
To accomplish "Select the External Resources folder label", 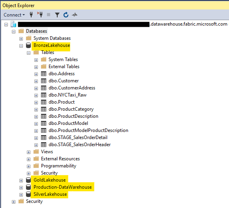I will pyautogui.click(x=60, y=159).
